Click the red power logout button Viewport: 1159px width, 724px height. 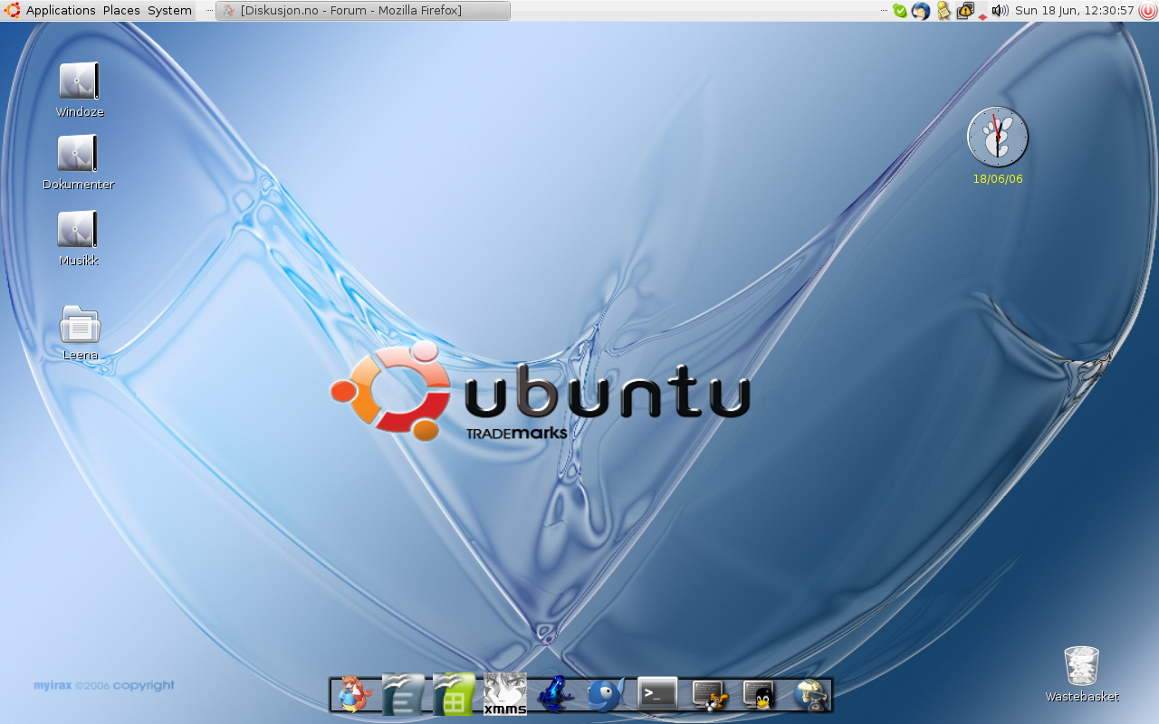[1148, 11]
